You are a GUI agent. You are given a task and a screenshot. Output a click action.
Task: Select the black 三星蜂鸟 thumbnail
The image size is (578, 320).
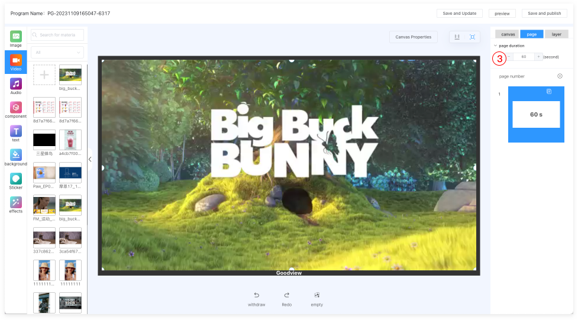[x=44, y=140]
